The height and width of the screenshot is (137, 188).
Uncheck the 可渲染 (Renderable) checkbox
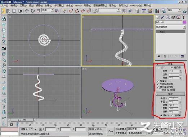[158, 81]
